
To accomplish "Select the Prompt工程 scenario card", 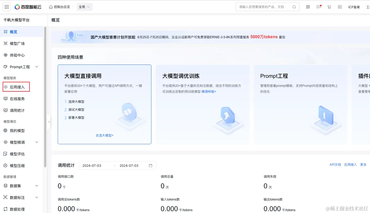I will click(300, 104).
